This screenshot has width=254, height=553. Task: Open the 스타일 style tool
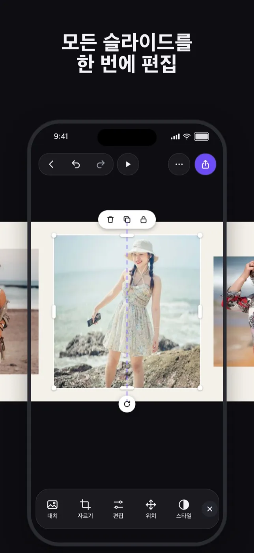coord(184,509)
